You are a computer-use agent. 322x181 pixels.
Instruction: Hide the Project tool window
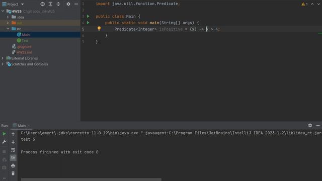[76, 4]
